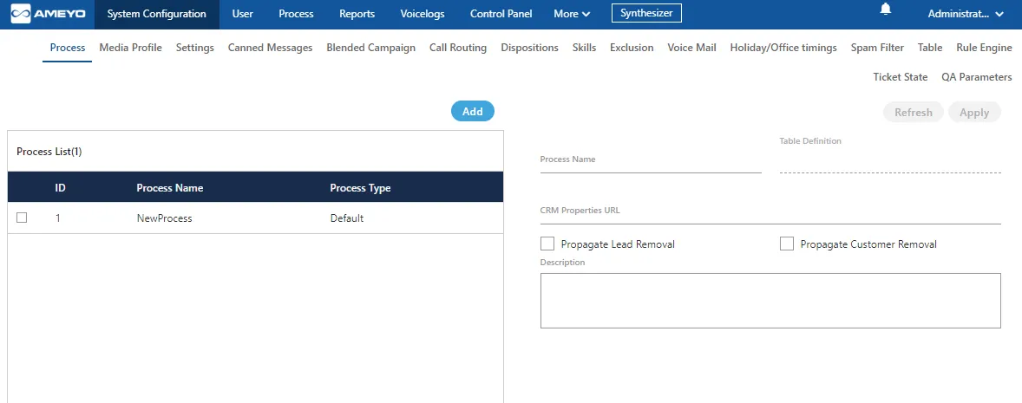Enable Propagate Customer Removal checkbox
The width and height of the screenshot is (1022, 403).
(x=787, y=244)
